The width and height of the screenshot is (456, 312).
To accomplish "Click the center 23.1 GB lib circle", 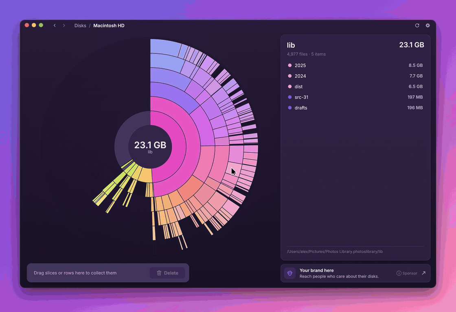I will 150,147.
